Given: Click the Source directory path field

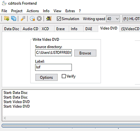Looking at the screenshot, I should click(54, 53).
